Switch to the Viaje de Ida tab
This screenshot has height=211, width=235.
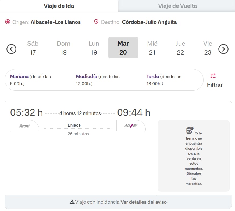(x=59, y=6)
